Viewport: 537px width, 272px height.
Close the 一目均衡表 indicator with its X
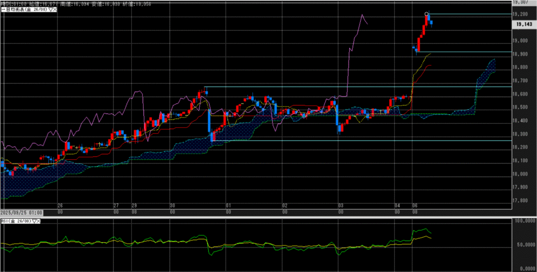[x=55, y=9]
